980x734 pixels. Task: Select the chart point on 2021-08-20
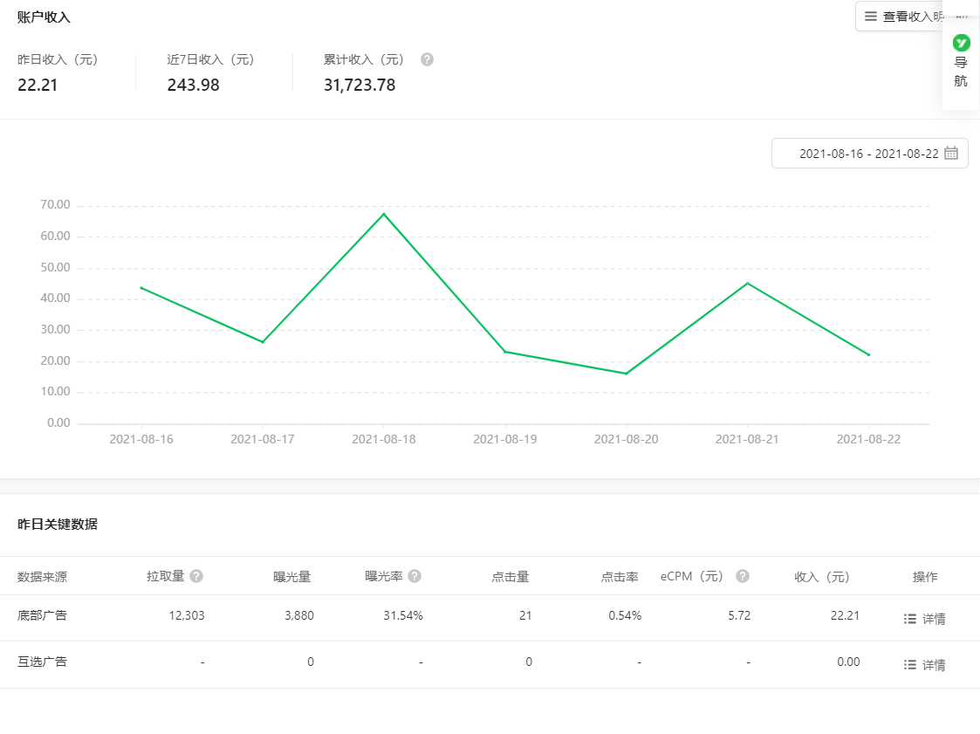626,374
